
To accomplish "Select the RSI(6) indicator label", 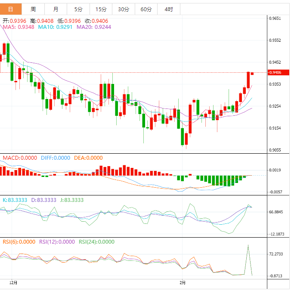I will pyautogui.click(x=19, y=242).
